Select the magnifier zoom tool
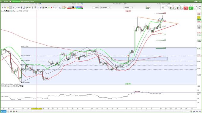Image resolution: width=202 pixels, height=113 pixels. (x=5, y=8)
